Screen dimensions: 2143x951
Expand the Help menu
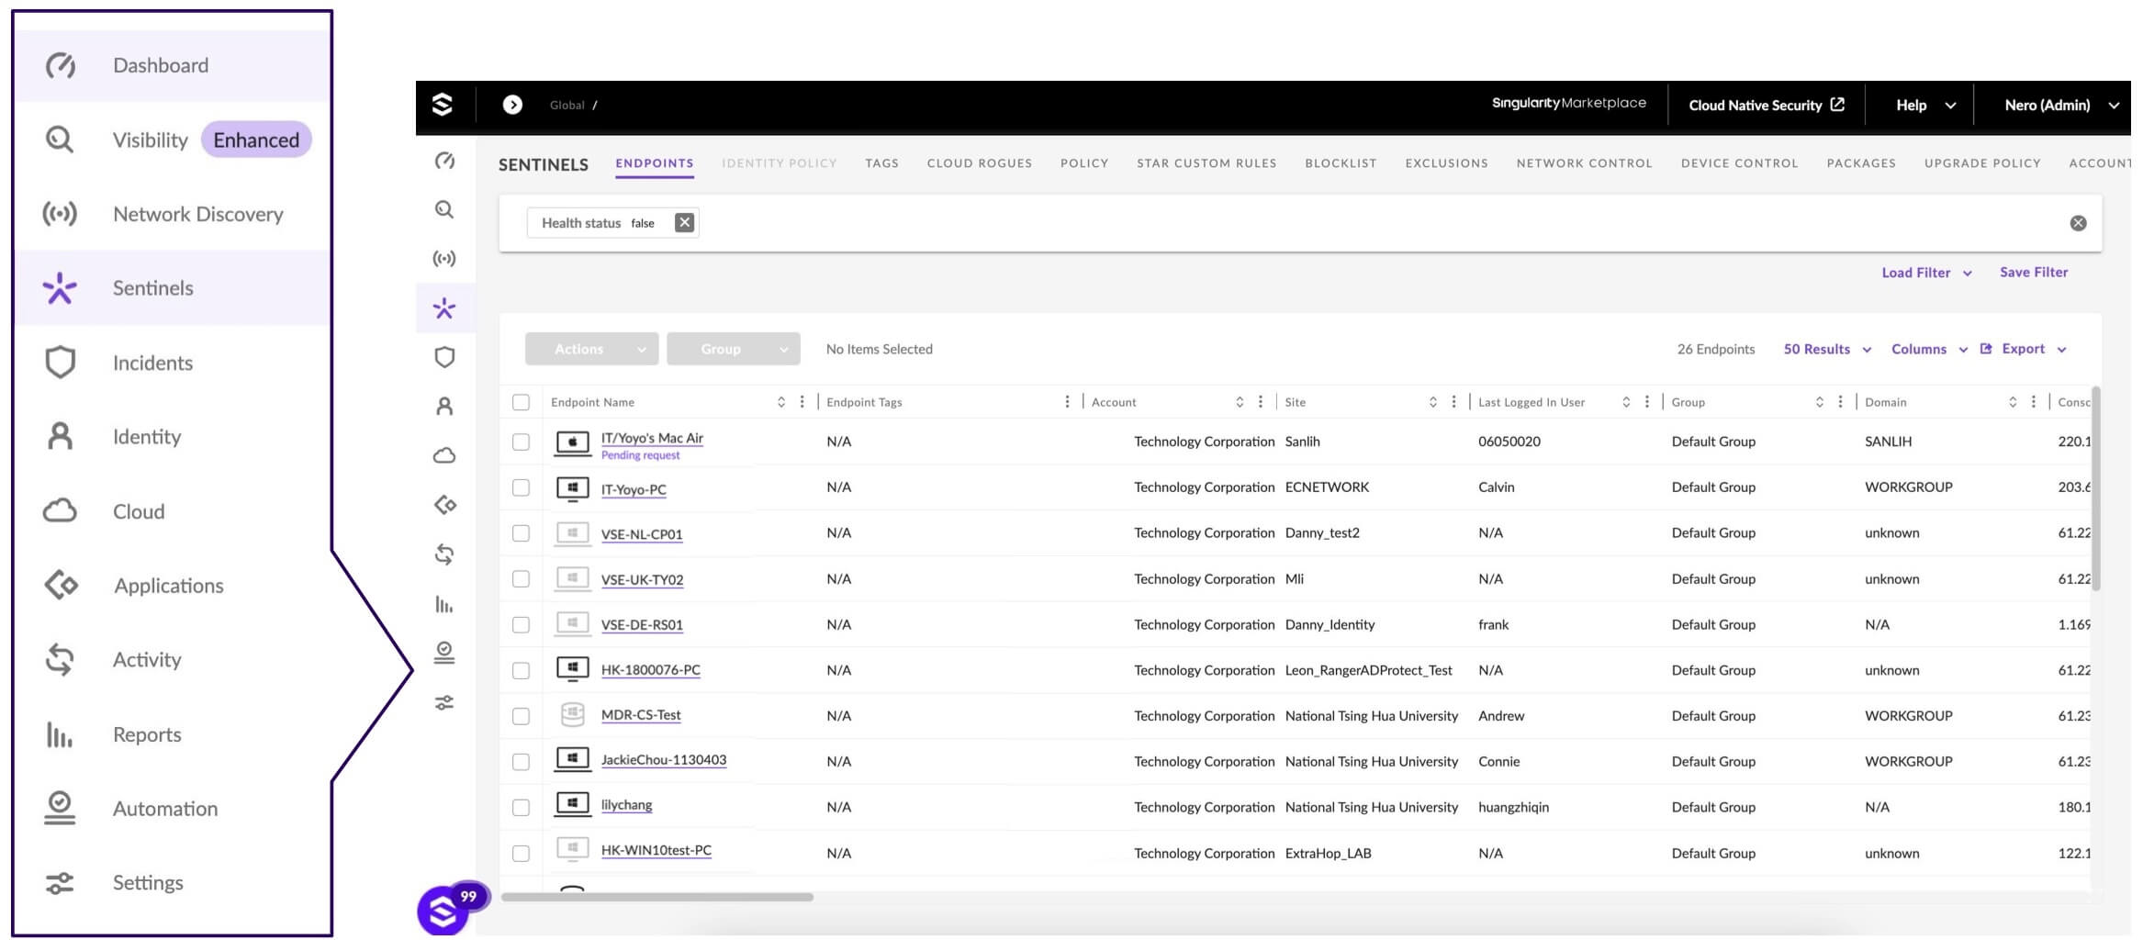[1925, 106]
